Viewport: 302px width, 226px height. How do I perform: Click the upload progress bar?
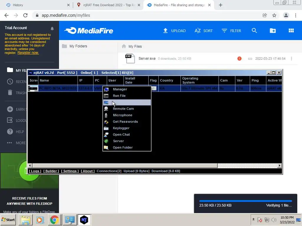point(246,201)
